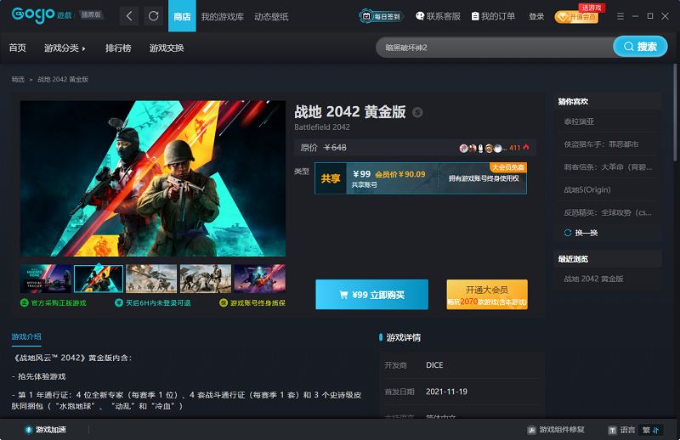The image size is (680, 440).
Task: Select the fourth soldiers thumbnail
Action: [x=206, y=279]
